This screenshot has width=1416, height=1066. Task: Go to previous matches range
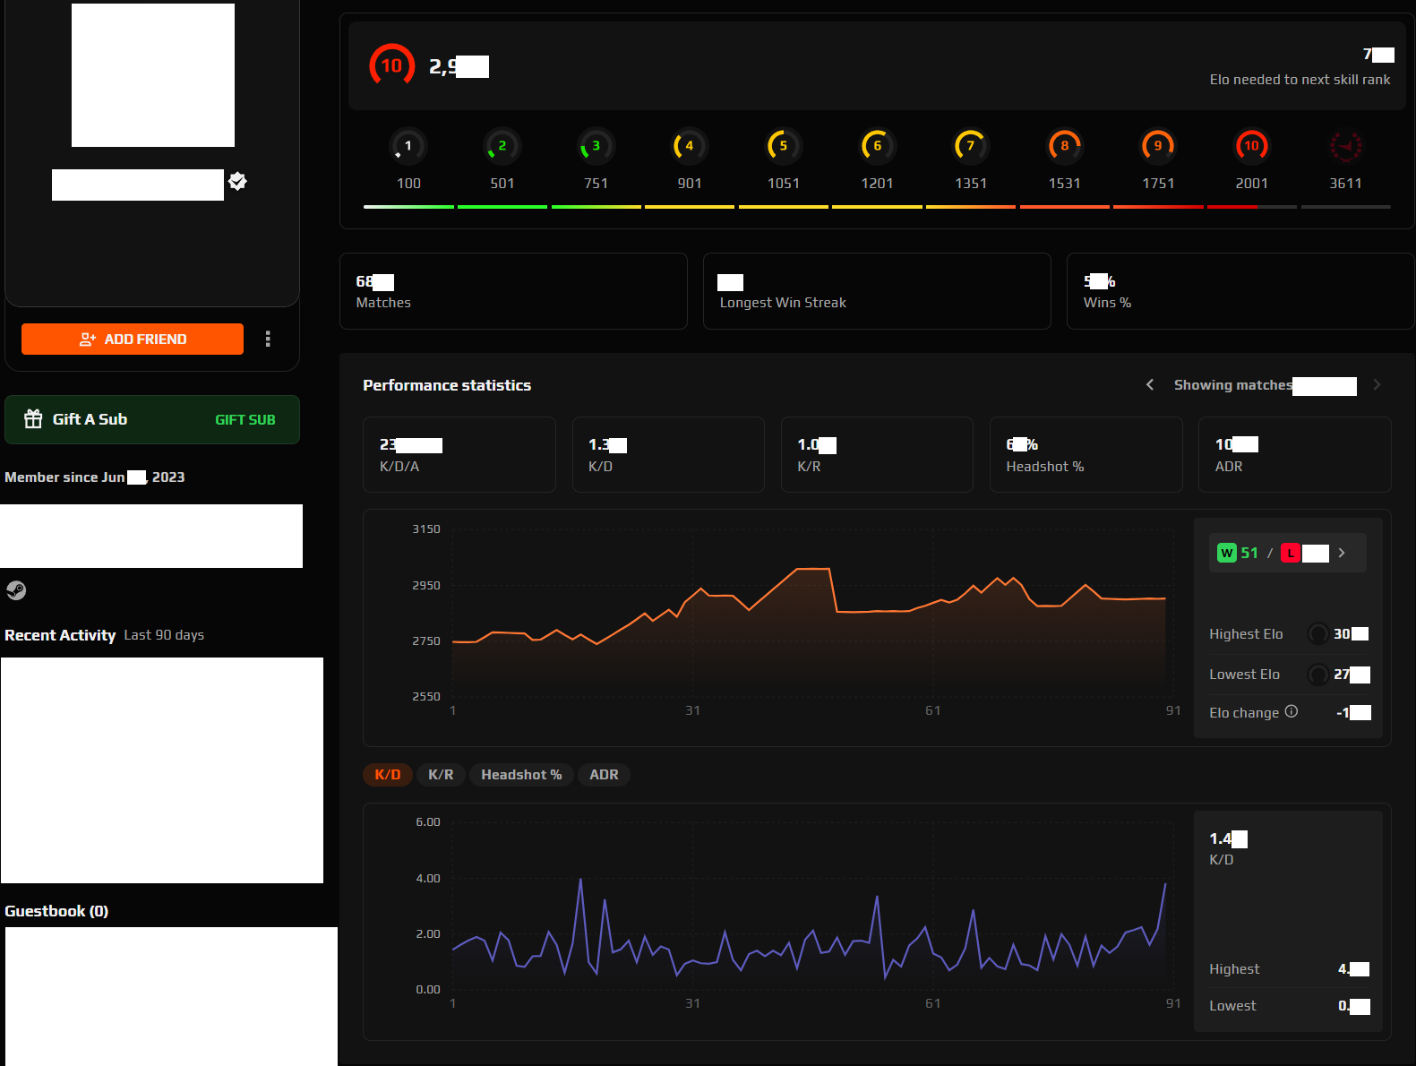1150,385
